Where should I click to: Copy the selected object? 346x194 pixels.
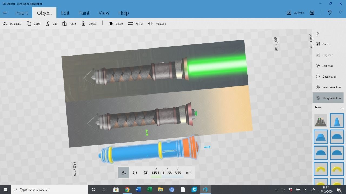[34, 23]
